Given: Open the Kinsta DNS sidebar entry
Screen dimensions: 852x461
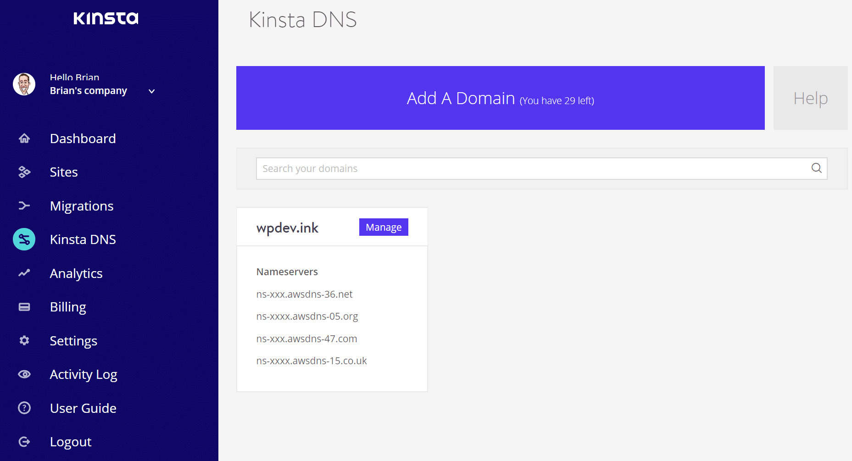Looking at the screenshot, I should pyautogui.click(x=83, y=239).
